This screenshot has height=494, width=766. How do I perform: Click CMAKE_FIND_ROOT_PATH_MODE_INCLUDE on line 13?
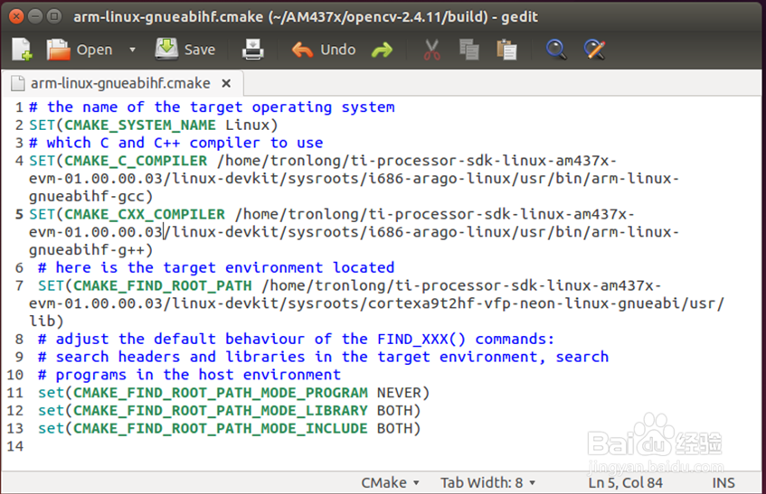(x=221, y=429)
